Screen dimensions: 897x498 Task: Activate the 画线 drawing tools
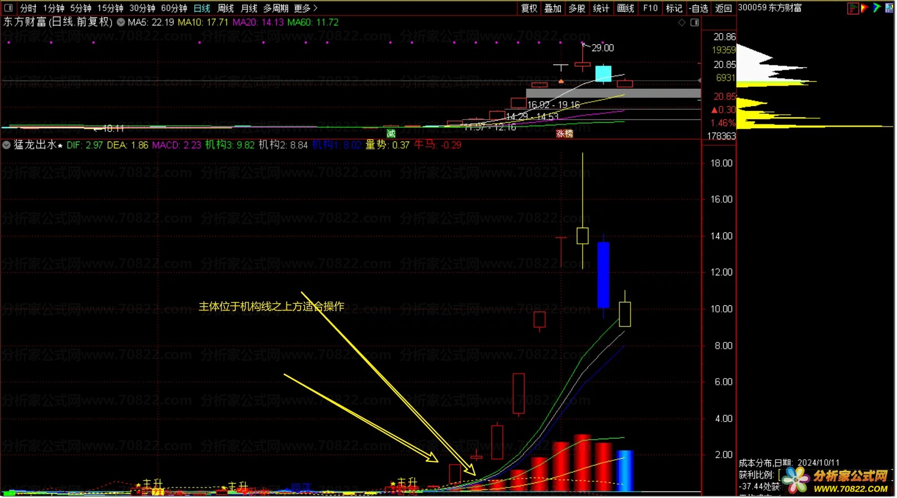point(626,8)
